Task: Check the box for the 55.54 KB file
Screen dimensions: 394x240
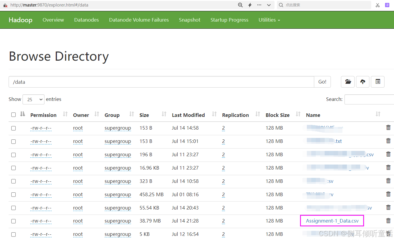Action: click(13, 208)
